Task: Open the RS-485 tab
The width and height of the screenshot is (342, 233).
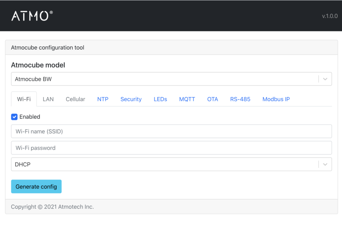Action: coord(240,99)
